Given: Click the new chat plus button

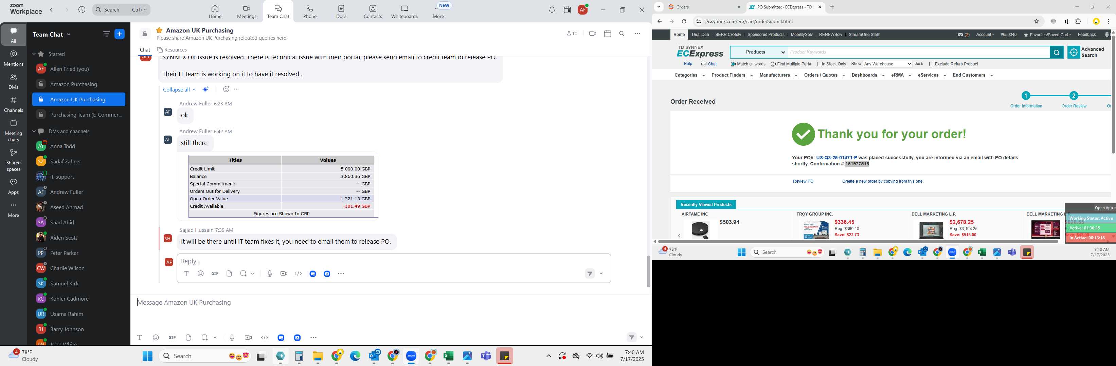Looking at the screenshot, I should click(x=120, y=34).
